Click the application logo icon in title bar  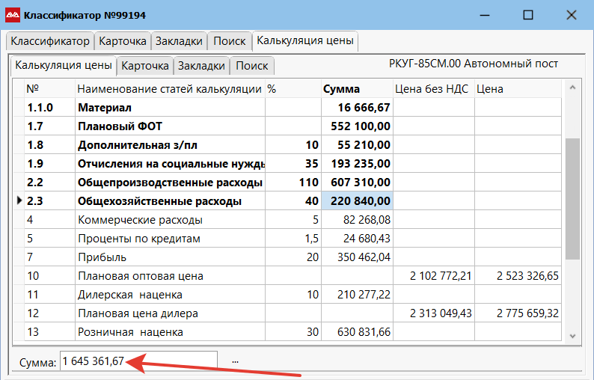(13, 15)
